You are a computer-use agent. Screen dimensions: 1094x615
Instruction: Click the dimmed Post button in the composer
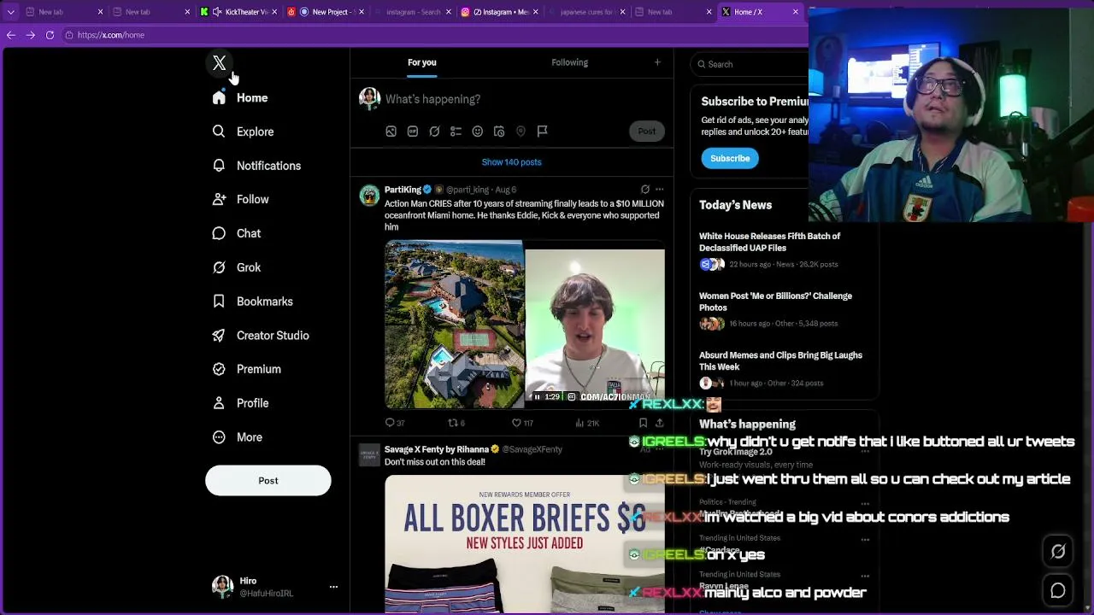pyautogui.click(x=646, y=132)
